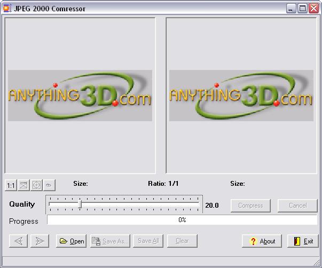Click the 1:1 actual size button
322x268 pixels.
[x=11, y=185]
